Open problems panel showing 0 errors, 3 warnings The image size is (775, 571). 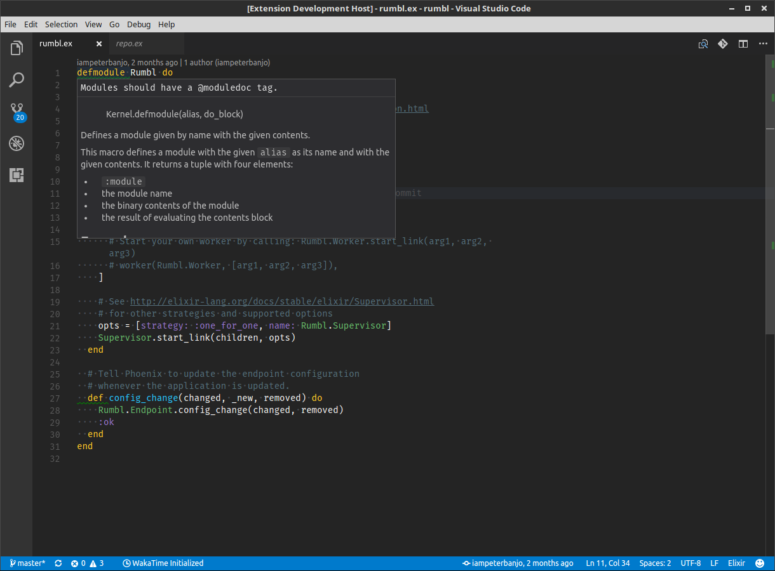[x=87, y=563]
